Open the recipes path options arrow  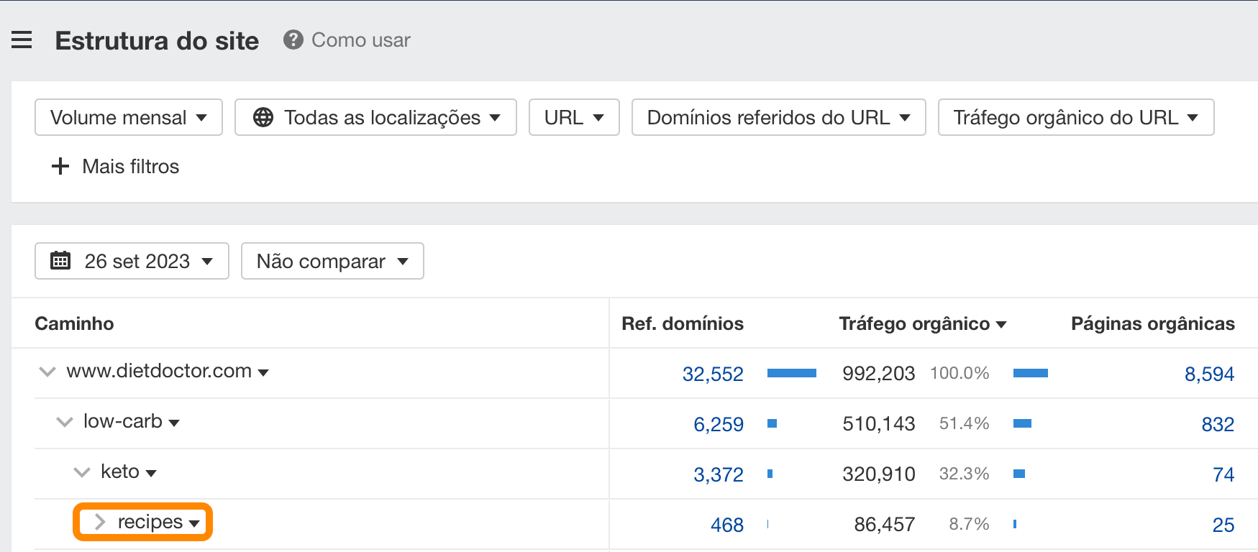click(194, 523)
